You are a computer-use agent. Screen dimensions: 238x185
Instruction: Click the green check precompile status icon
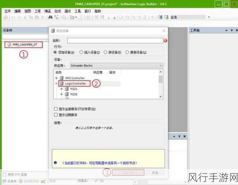(x=96, y=181)
